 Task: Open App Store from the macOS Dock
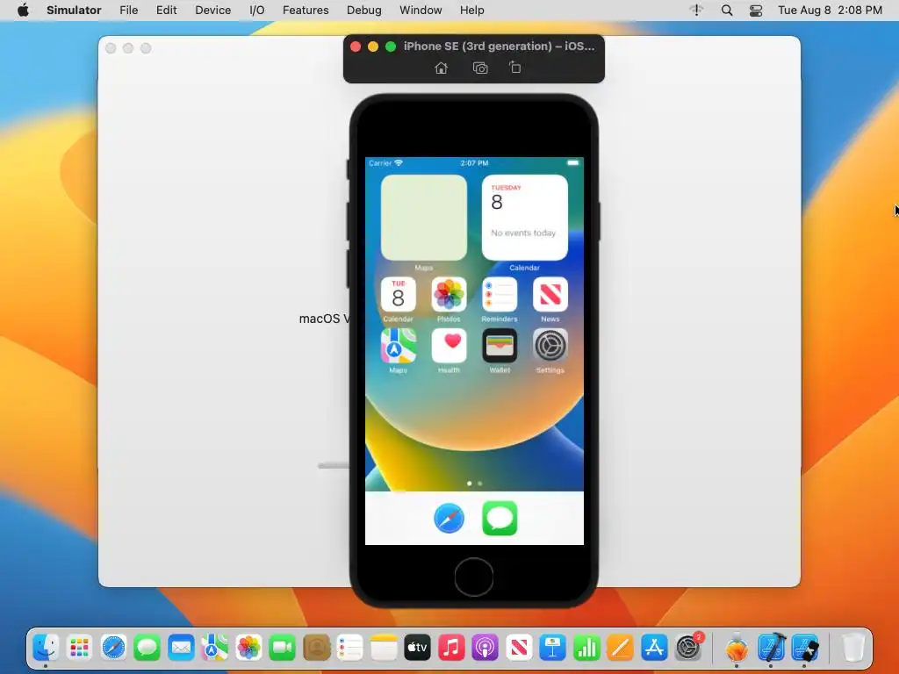pos(654,649)
